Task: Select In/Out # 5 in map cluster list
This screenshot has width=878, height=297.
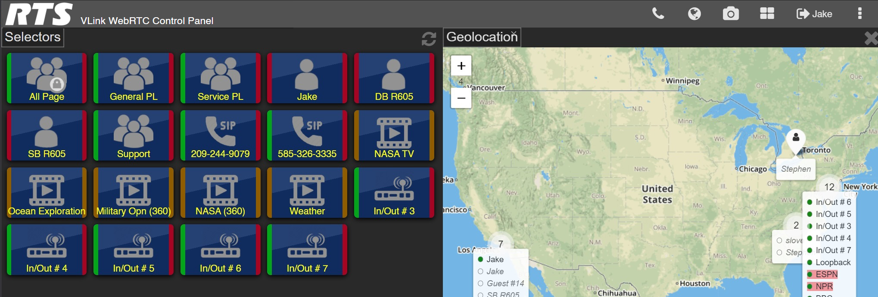Action: pos(829,214)
